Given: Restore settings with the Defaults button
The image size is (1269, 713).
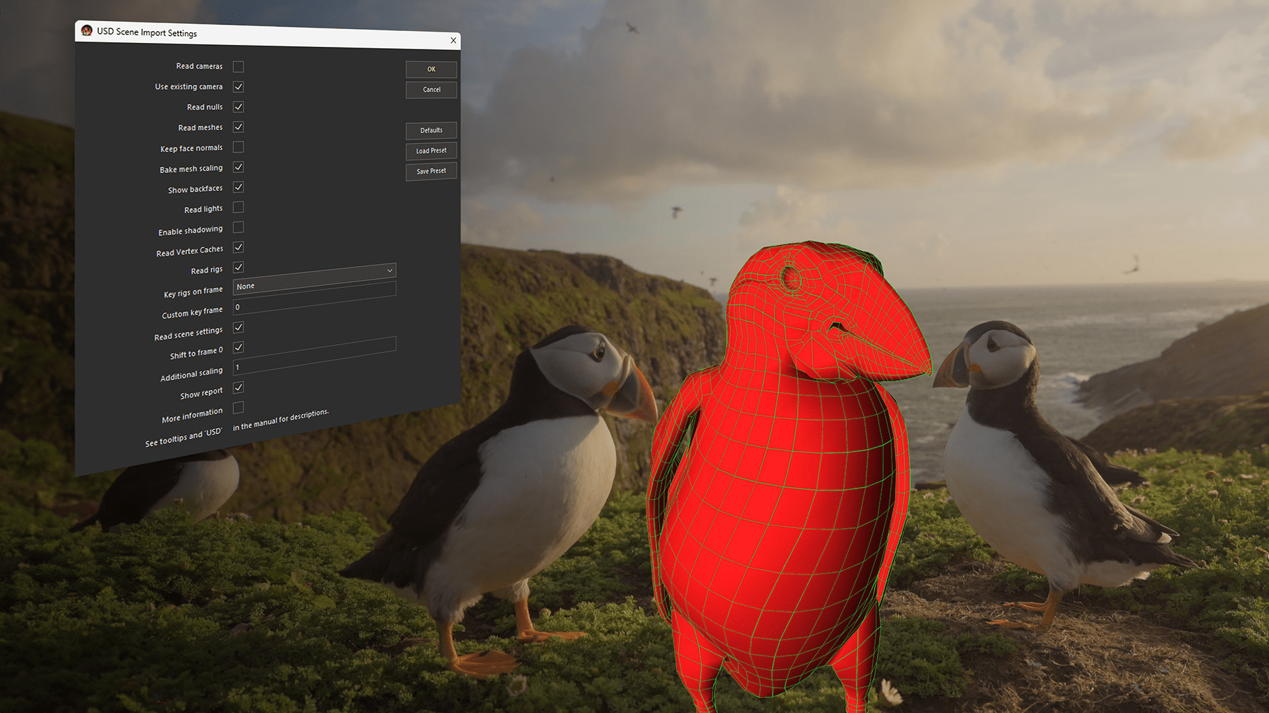Looking at the screenshot, I should click(x=431, y=130).
